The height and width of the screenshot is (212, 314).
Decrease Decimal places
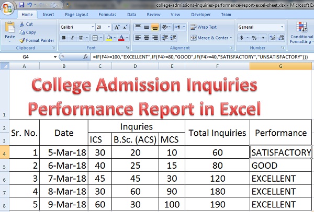[281, 38]
